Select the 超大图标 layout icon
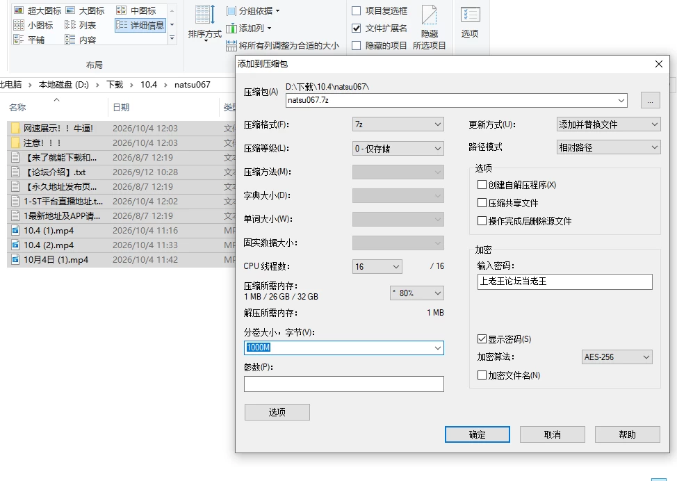The height and width of the screenshot is (481, 677). [19, 10]
